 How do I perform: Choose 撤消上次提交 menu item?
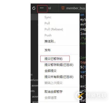(x=54, y=83)
